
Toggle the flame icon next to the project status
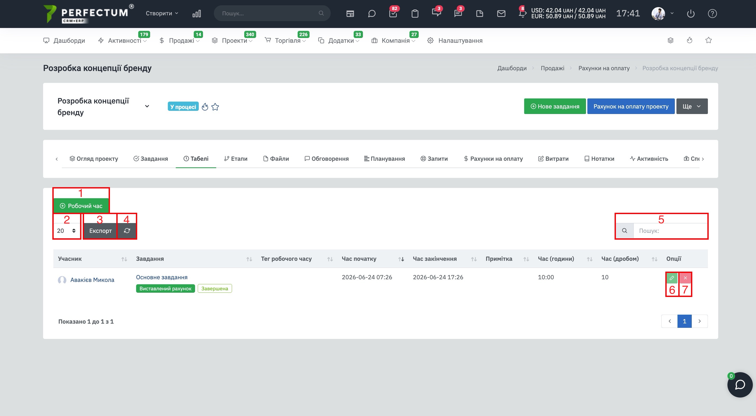[x=205, y=107]
